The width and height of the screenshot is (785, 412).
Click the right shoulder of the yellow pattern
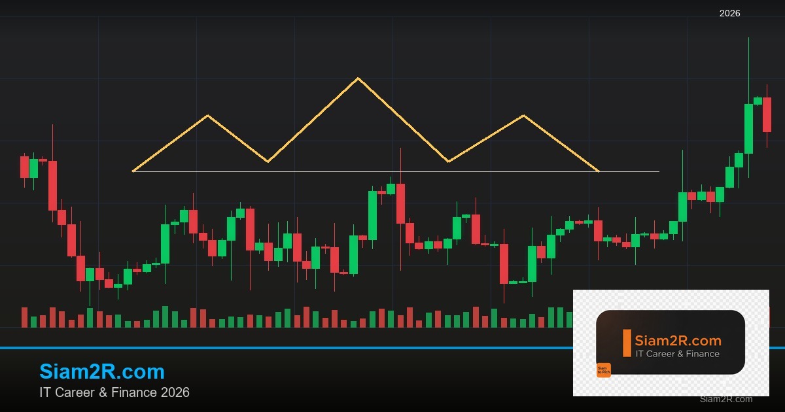523,116
